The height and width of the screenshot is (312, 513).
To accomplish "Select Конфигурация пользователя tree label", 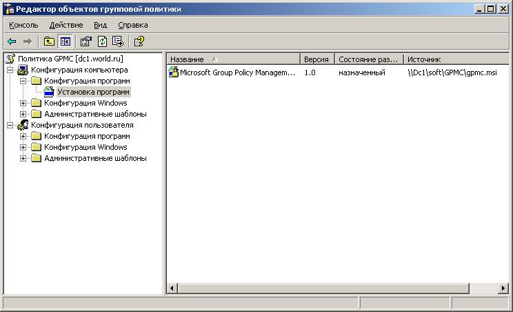I will click(82, 125).
